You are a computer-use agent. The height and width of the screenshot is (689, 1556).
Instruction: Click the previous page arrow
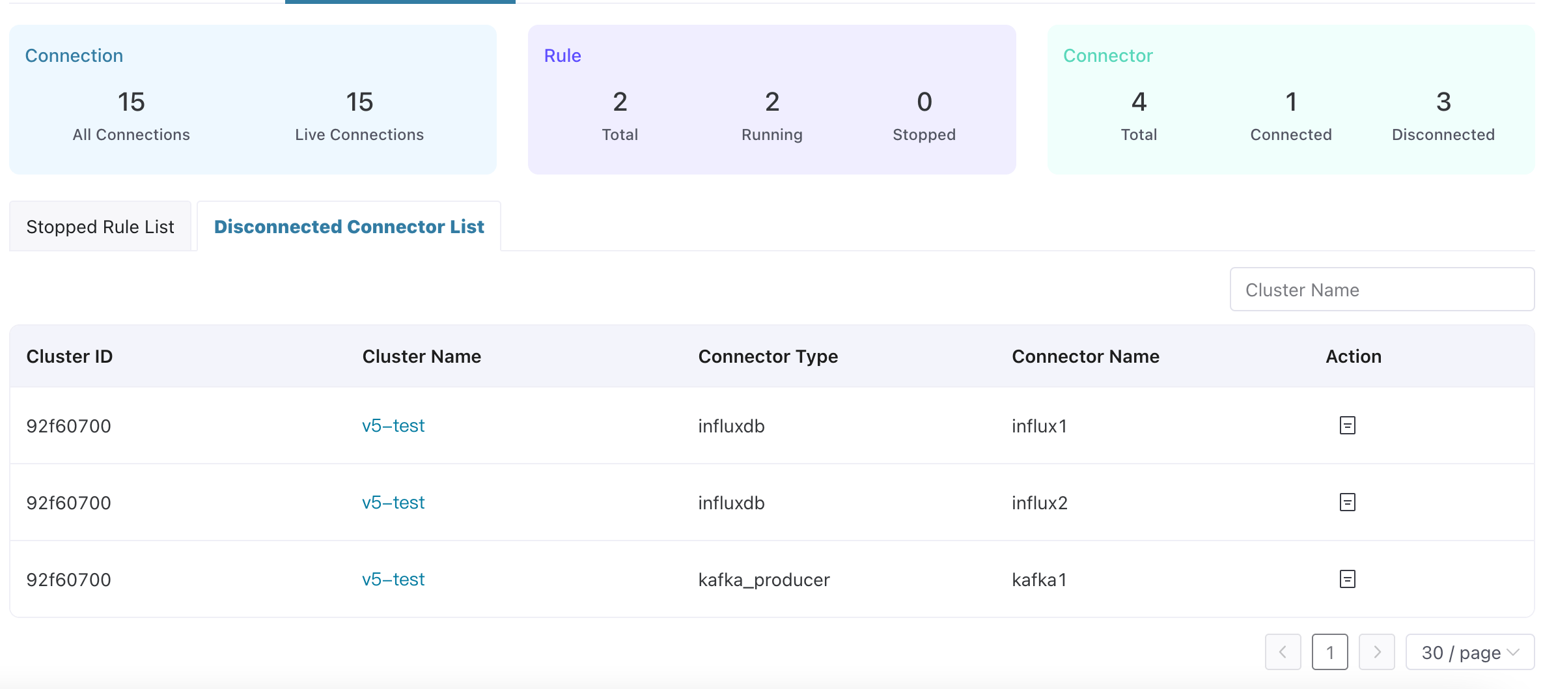click(x=1283, y=652)
